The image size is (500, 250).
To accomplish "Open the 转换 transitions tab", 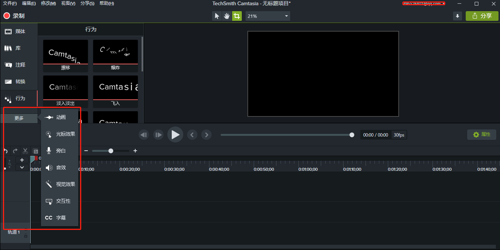I will tap(19, 82).
